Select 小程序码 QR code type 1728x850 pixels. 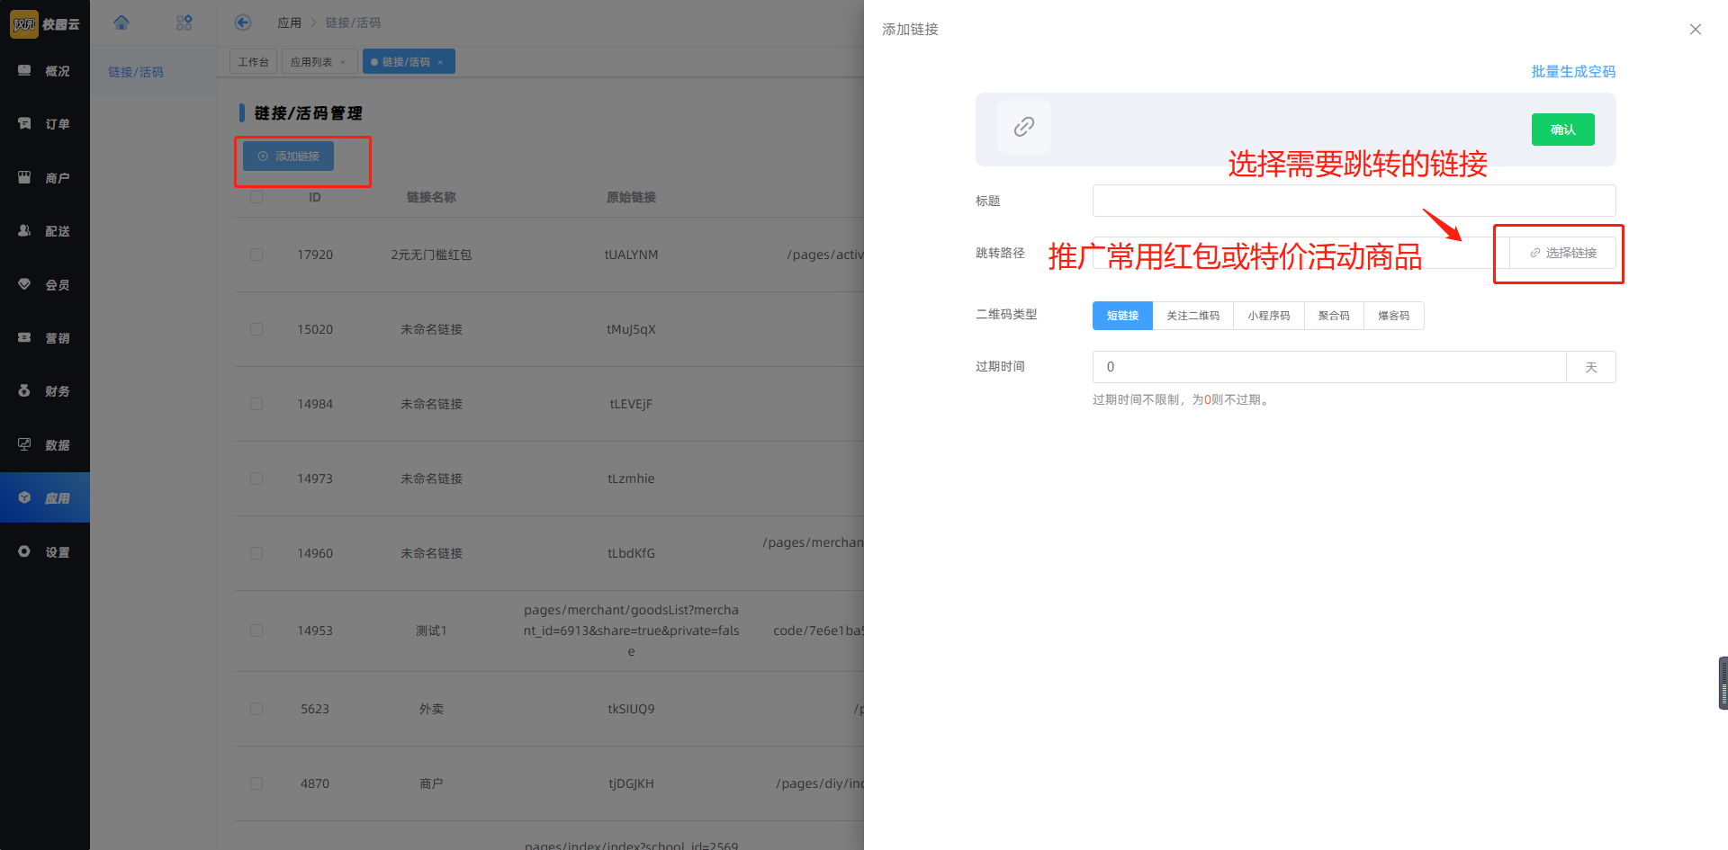point(1269,316)
